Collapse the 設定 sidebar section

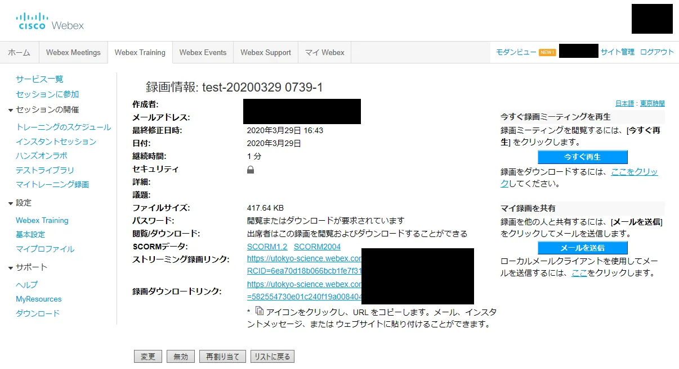pos(11,203)
